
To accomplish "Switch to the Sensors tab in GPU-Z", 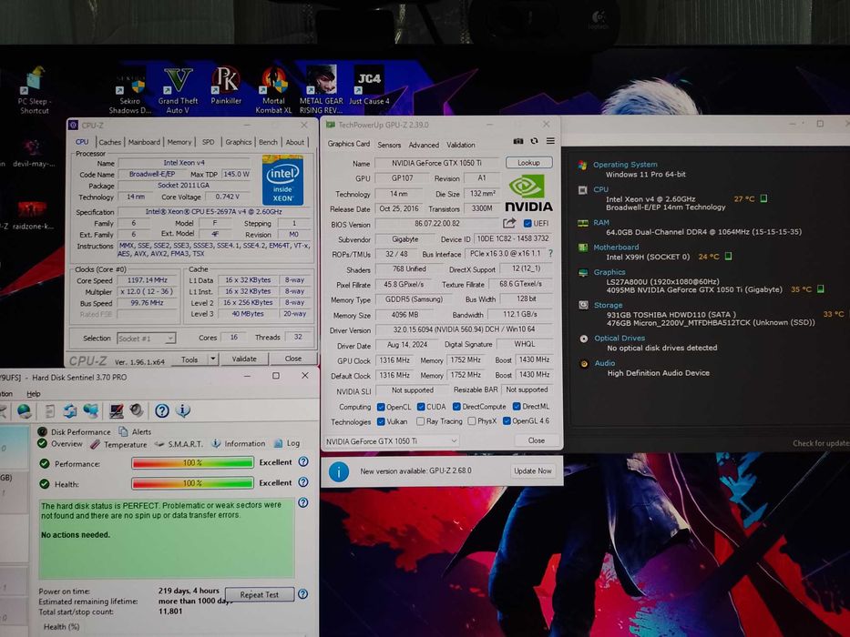I will point(389,145).
